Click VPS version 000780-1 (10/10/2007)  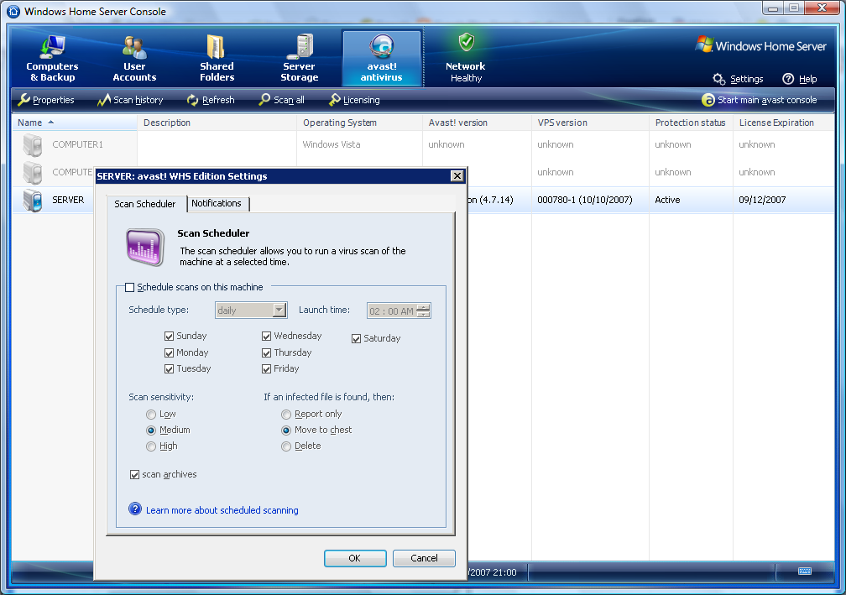(x=585, y=200)
